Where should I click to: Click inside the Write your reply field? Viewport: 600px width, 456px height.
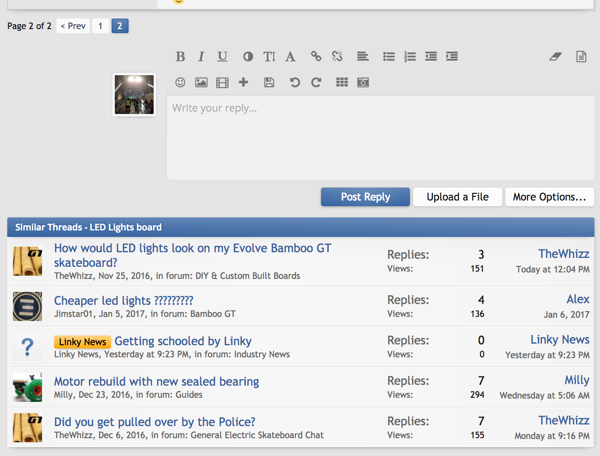[x=380, y=137]
